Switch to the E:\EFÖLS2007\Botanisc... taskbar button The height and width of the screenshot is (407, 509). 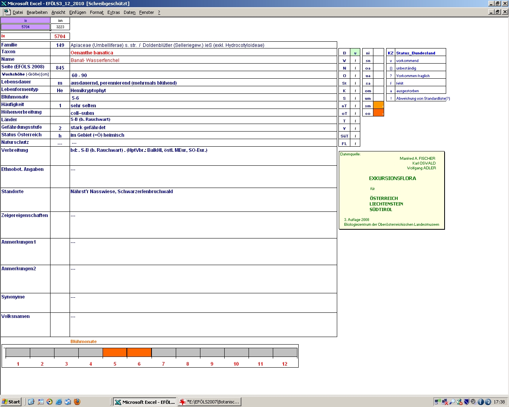[x=210, y=402]
